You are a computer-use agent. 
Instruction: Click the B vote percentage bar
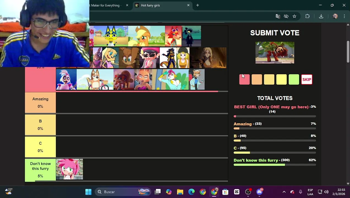pos(275,141)
